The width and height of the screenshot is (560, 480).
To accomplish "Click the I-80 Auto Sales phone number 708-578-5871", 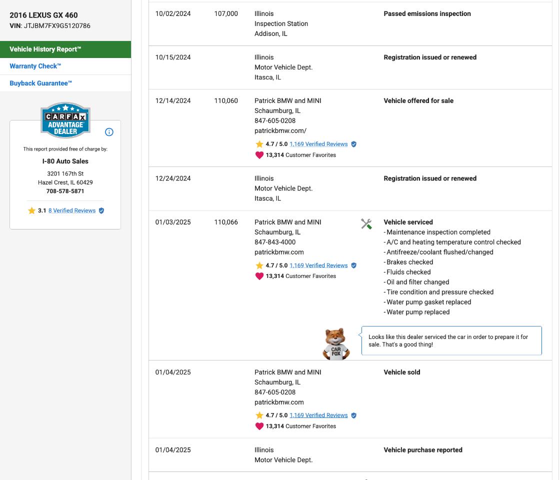I will 65,191.
